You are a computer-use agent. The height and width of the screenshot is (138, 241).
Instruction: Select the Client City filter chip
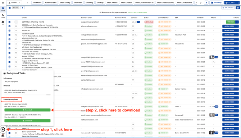coord(90,3)
